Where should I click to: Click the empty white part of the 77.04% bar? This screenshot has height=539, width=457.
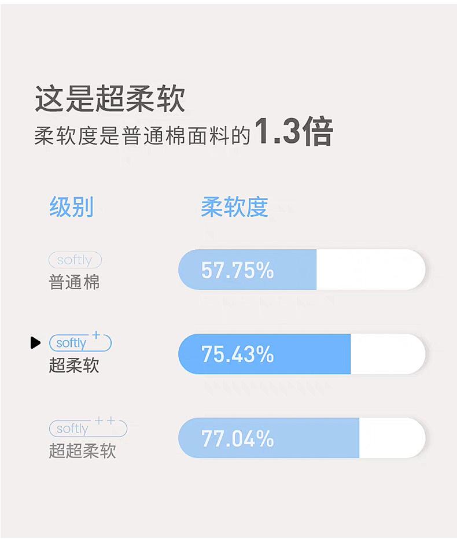(391, 438)
